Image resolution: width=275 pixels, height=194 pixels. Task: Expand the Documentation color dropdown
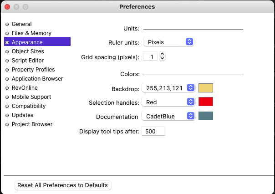[x=168, y=116]
